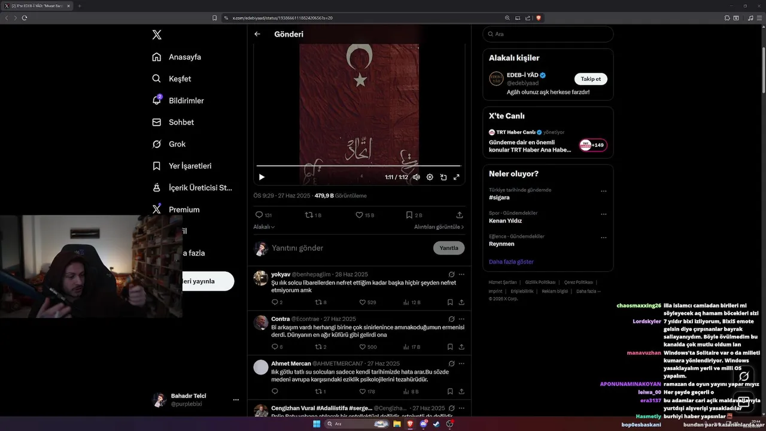Follow EDEB-İ YÂD with Takip et
The image size is (766, 431).
[x=591, y=79]
